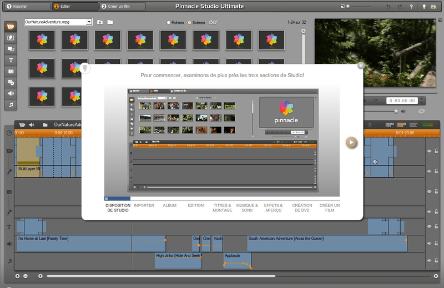The image size is (444, 288).
Task: Switch to the Créer un film tab
Action: tap(123, 7)
